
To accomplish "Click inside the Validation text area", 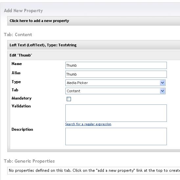I will click(116, 113).
